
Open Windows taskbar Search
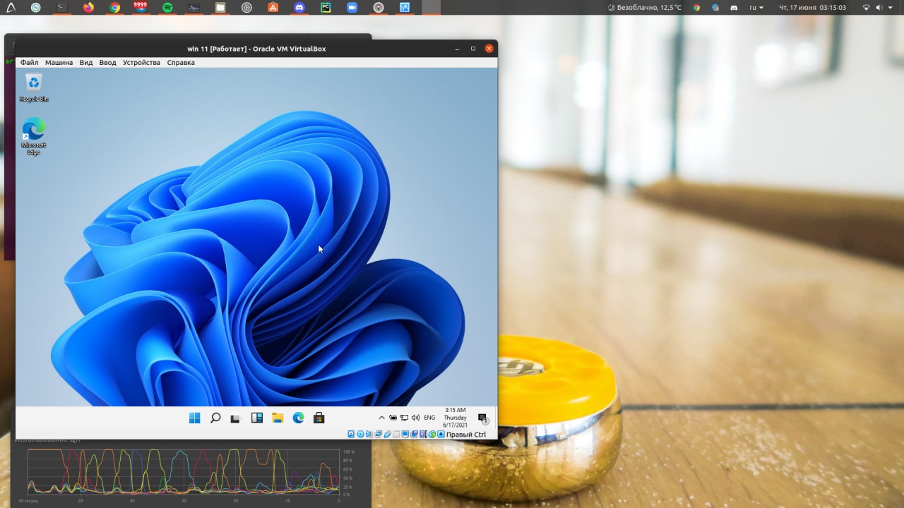click(x=215, y=418)
